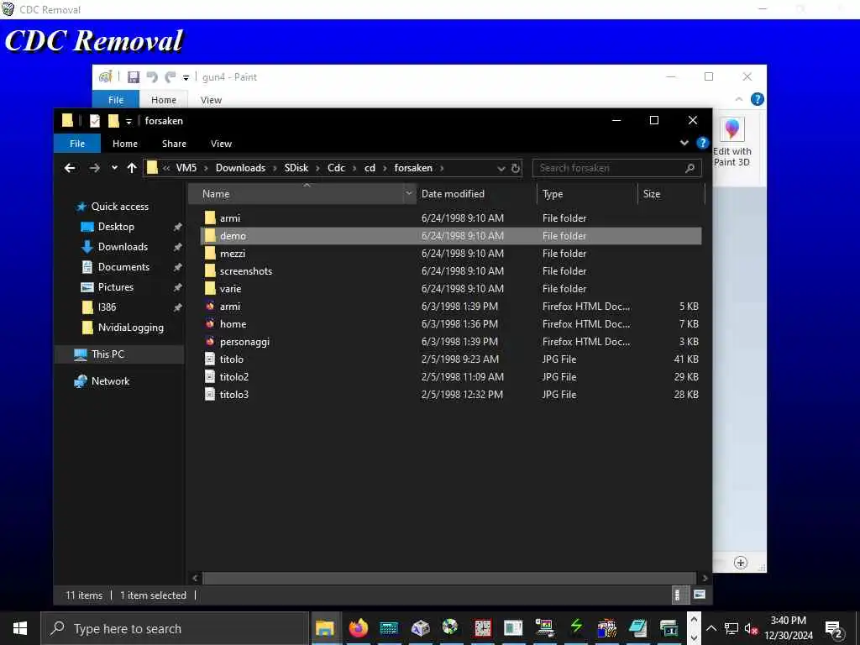Screen dimensions: 860x645
Task: Open Explorer File menu
Action: pyautogui.click(x=77, y=144)
